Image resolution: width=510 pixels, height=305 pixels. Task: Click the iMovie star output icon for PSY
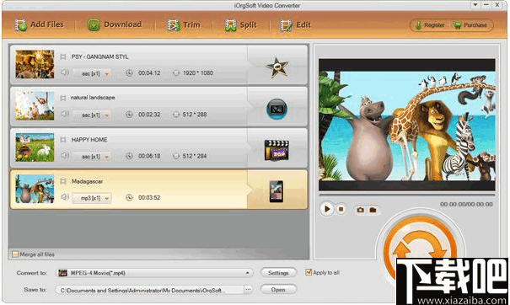[x=277, y=67]
